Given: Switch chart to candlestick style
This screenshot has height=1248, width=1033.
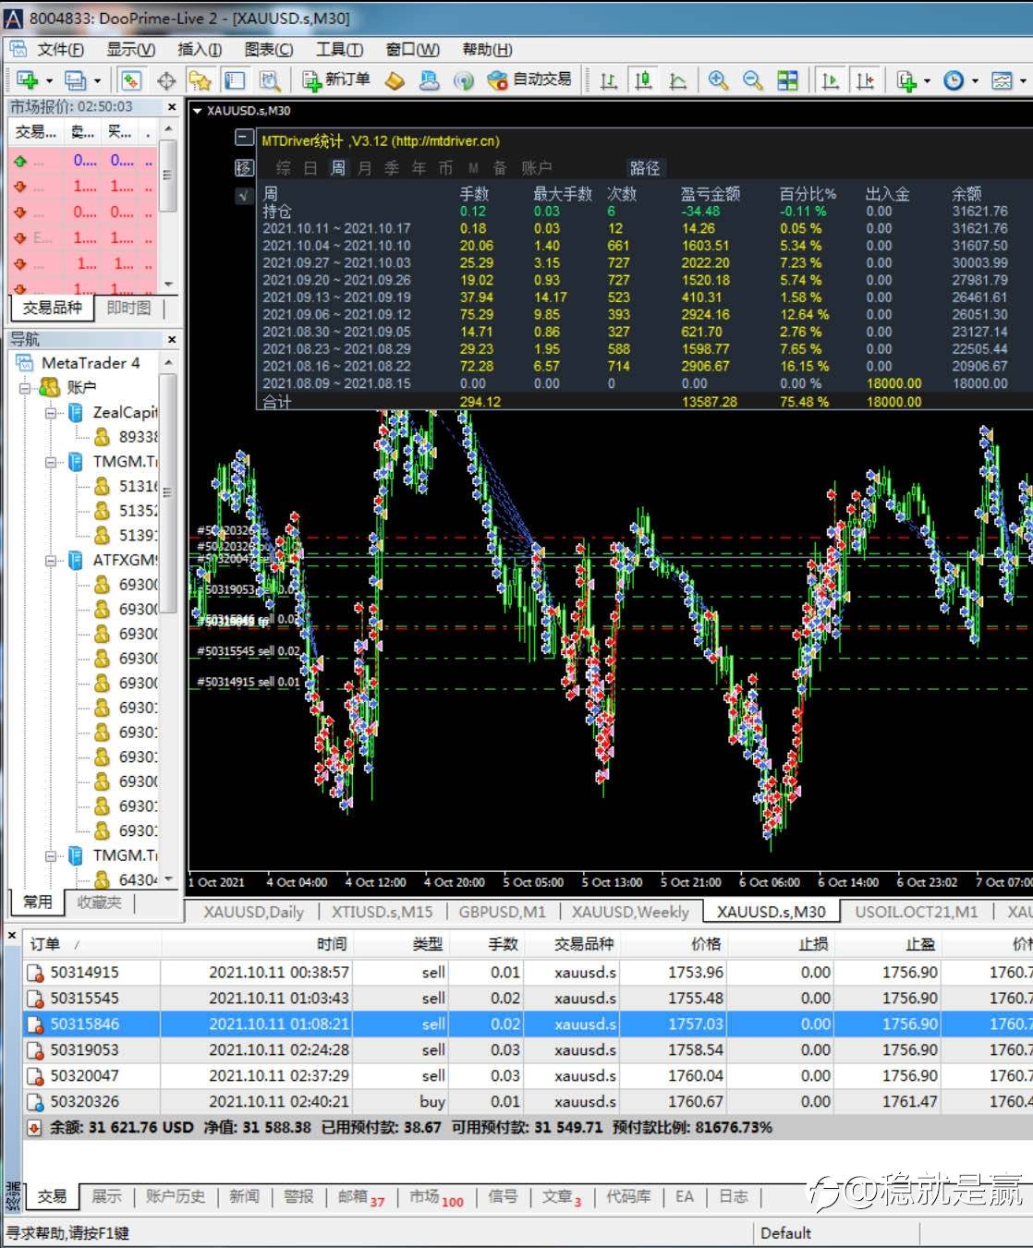Looking at the screenshot, I should [643, 80].
